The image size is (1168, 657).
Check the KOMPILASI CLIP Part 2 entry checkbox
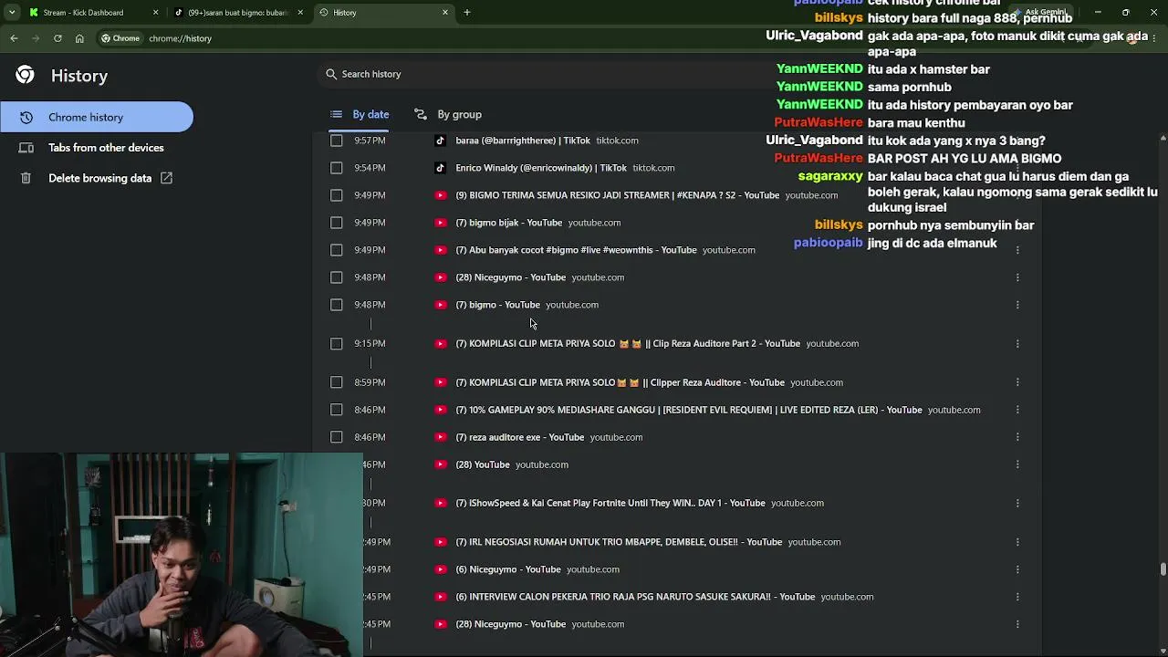pyautogui.click(x=337, y=343)
